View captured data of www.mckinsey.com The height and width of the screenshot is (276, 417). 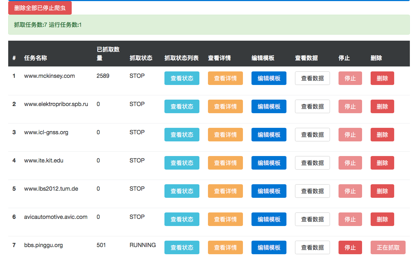click(312, 78)
